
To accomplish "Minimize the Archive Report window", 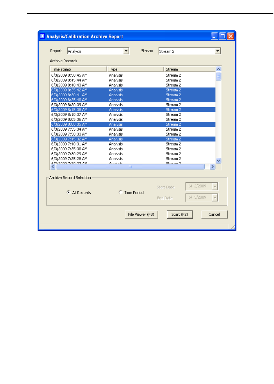I will 215,36.
